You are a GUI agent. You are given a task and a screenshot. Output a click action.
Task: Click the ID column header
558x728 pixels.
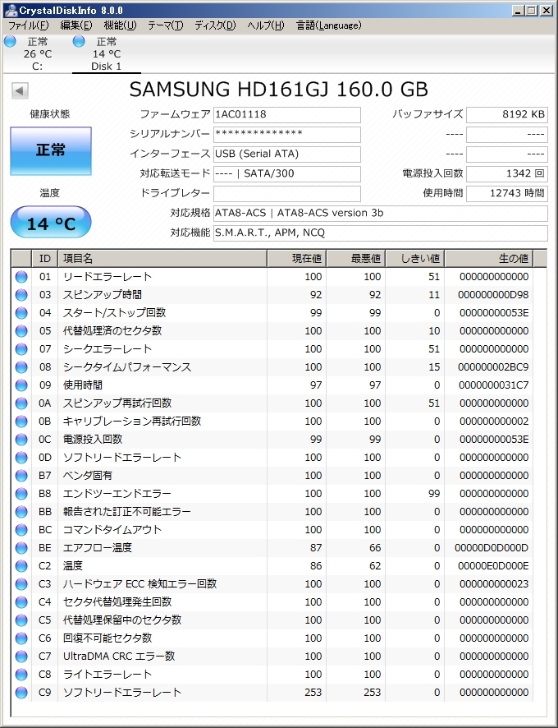(44, 259)
